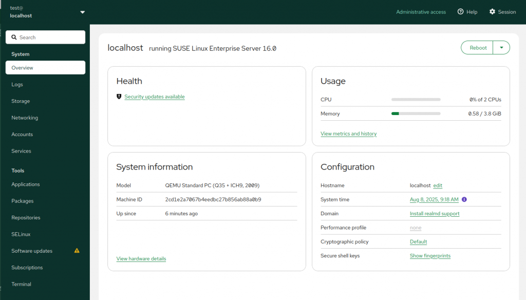Go to the Storage page

pyautogui.click(x=21, y=101)
